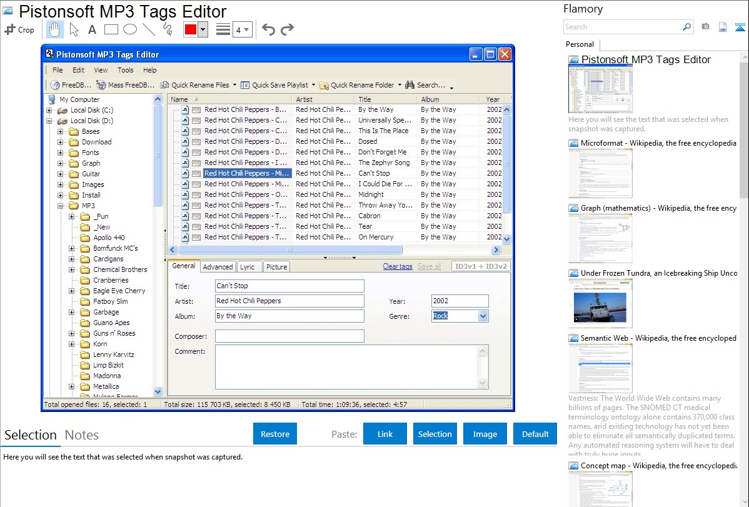Click the red color swatch
Image resolution: width=749 pixels, height=507 pixels.
pyautogui.click(x=190, y=29)
